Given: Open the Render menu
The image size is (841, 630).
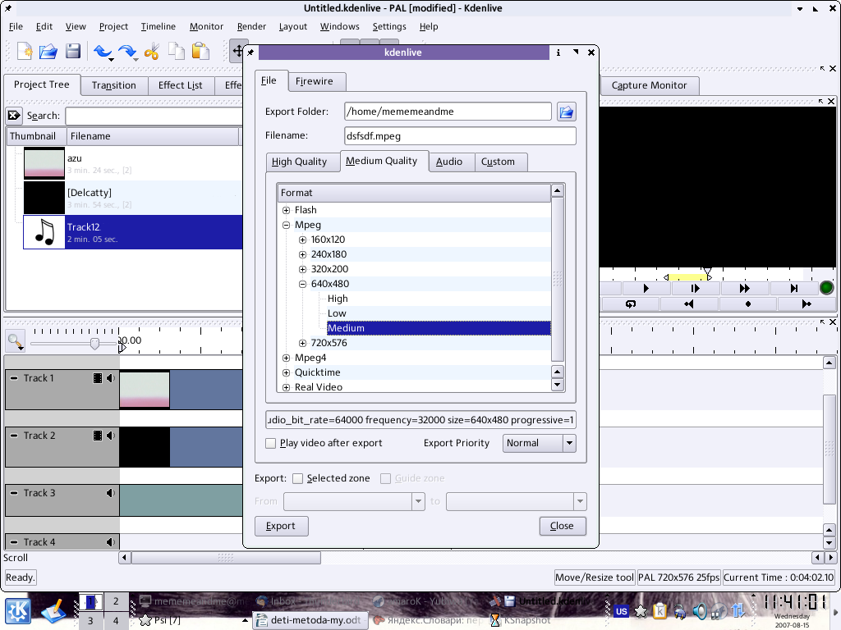Looking at the screenshot, I should coord(251,26).
